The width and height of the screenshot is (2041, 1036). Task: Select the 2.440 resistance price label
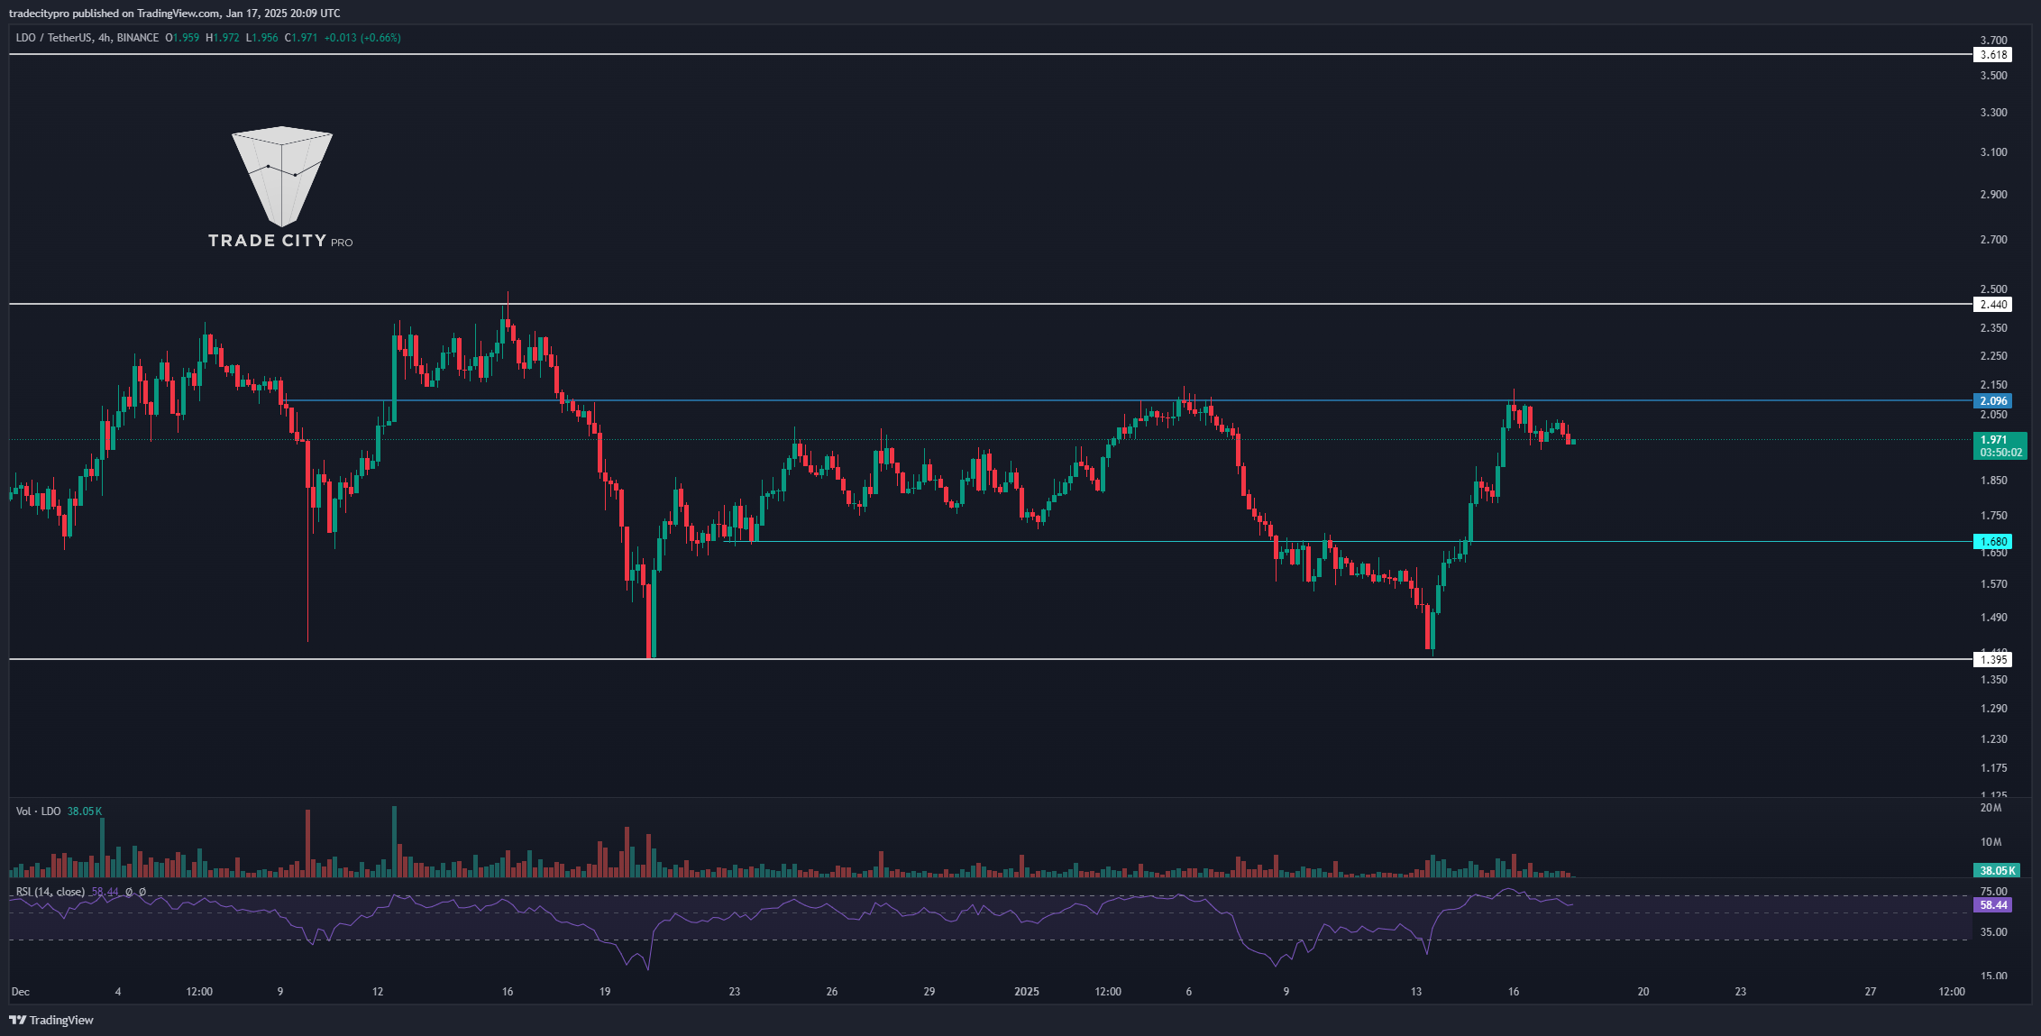tap(1992, 305)
